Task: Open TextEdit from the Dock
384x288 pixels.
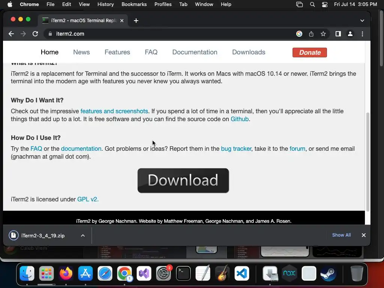Action: pos(203,273)
